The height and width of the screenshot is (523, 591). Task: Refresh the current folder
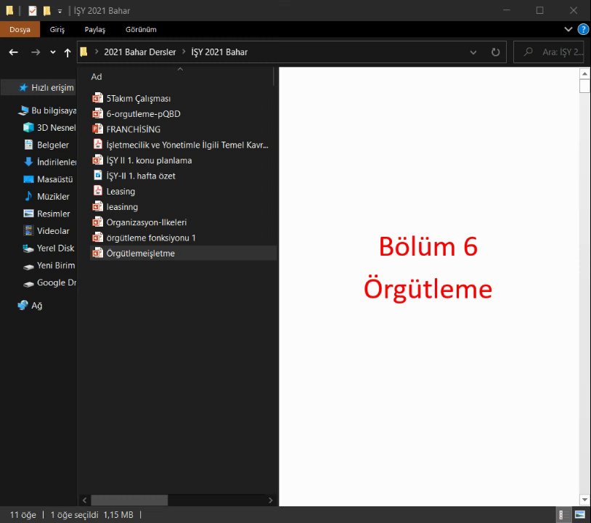point(495,52)
